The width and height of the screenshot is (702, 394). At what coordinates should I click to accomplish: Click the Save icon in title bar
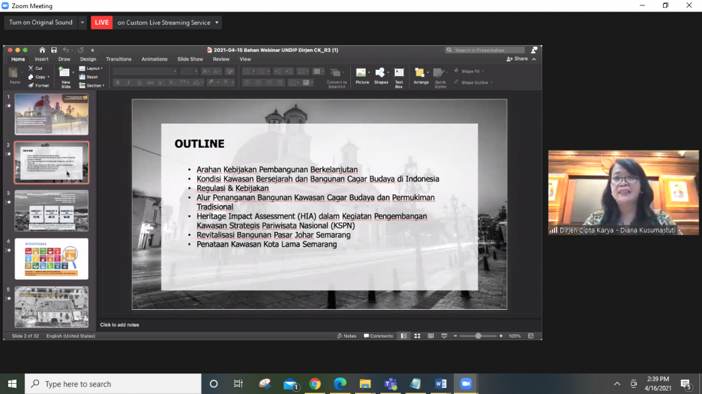pyautogui.click(x=53, y=50)
